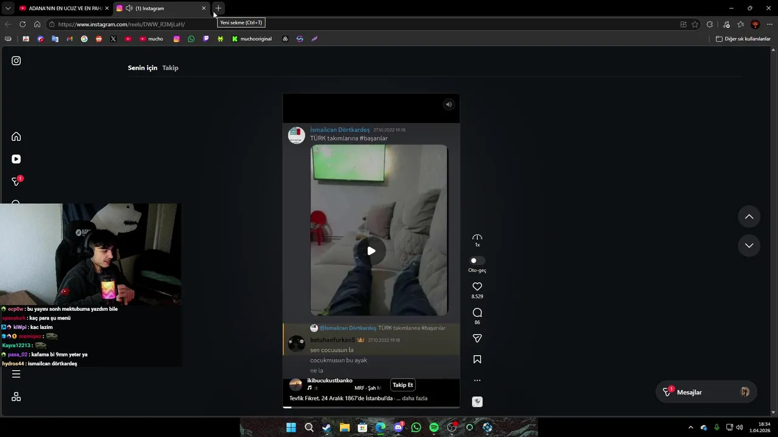
Task: Click the Takip Et follow button
Action: point(402,385)
